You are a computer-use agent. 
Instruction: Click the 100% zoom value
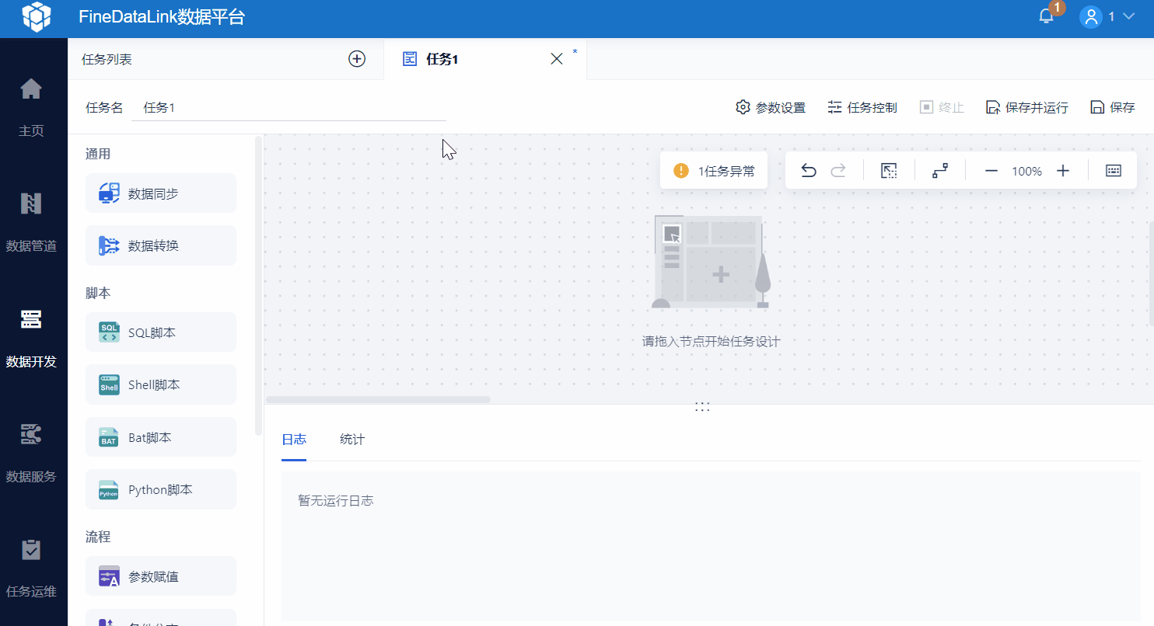coord(1026,171)
